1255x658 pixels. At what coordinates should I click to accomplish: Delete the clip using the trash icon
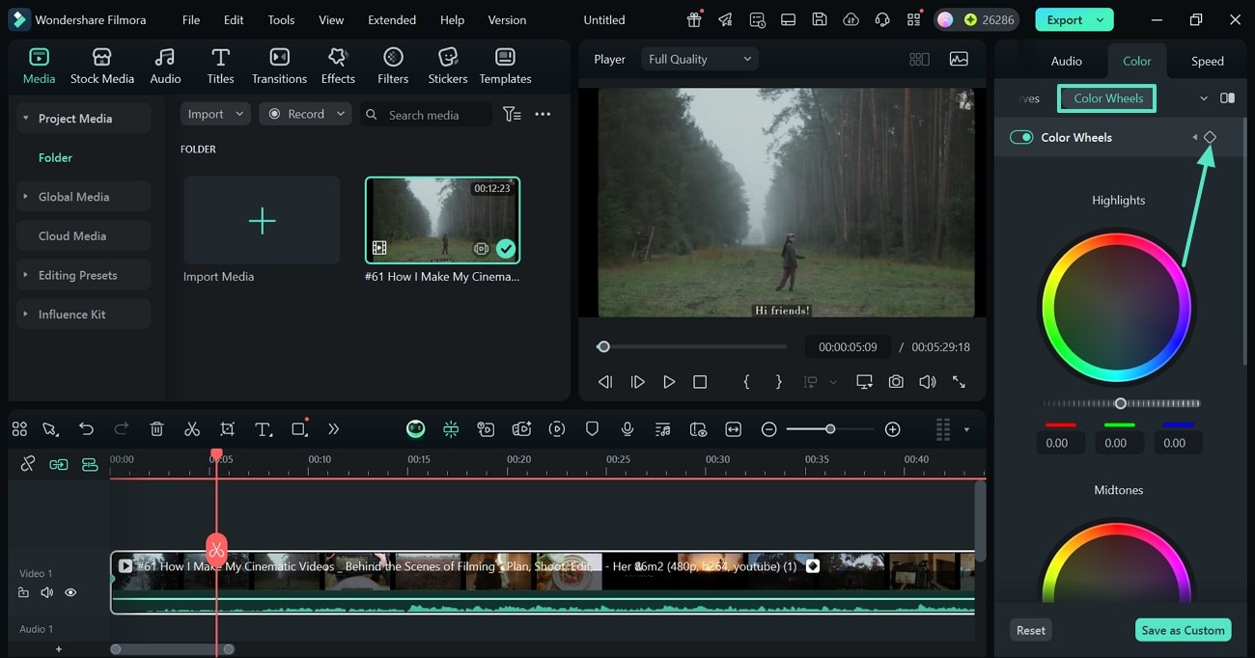[x=157, y=429]
